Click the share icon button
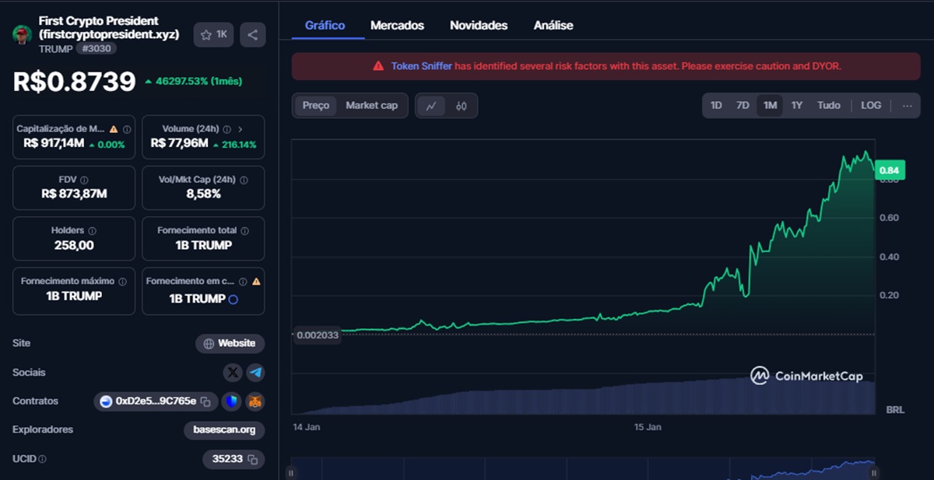 coord(252,35)
